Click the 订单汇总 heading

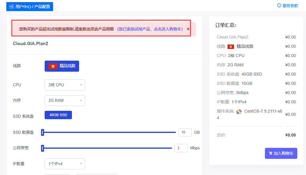[x=226, y=25]
